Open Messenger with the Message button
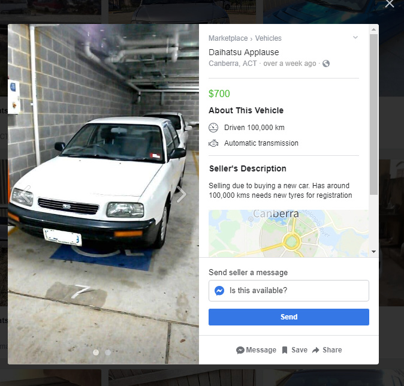The height and width of the screenshot is (386, 404). pos(256,350)
